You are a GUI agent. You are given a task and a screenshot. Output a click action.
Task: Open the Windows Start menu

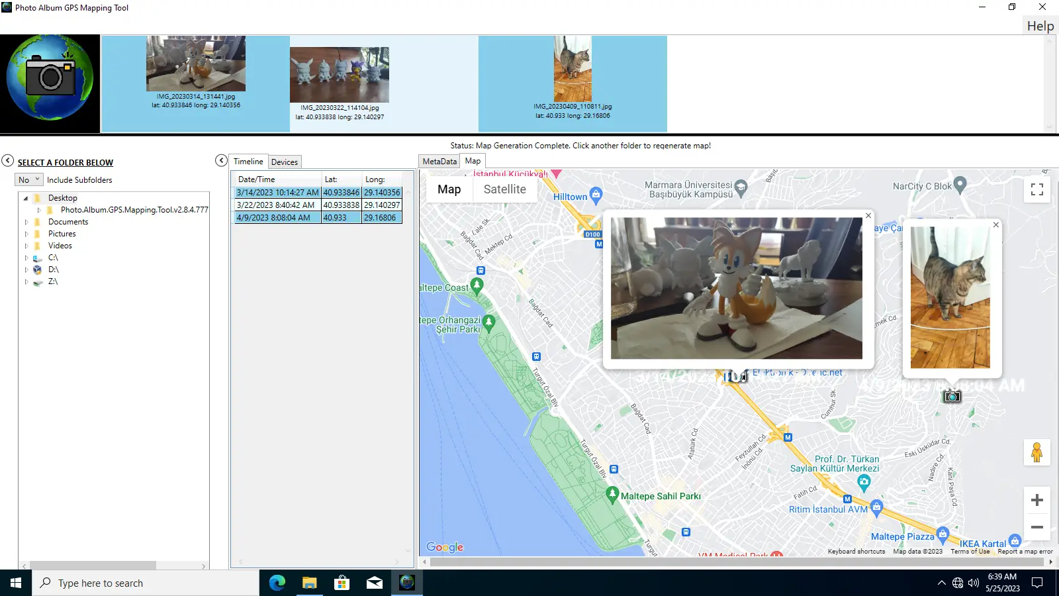tap(16, 583)
